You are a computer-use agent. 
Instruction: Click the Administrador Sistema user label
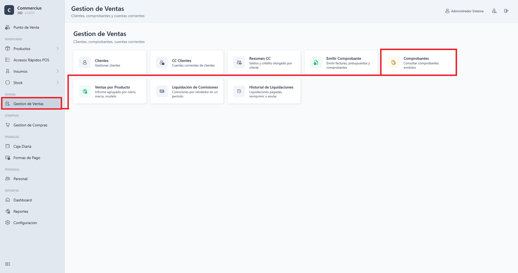coord(467,11)
